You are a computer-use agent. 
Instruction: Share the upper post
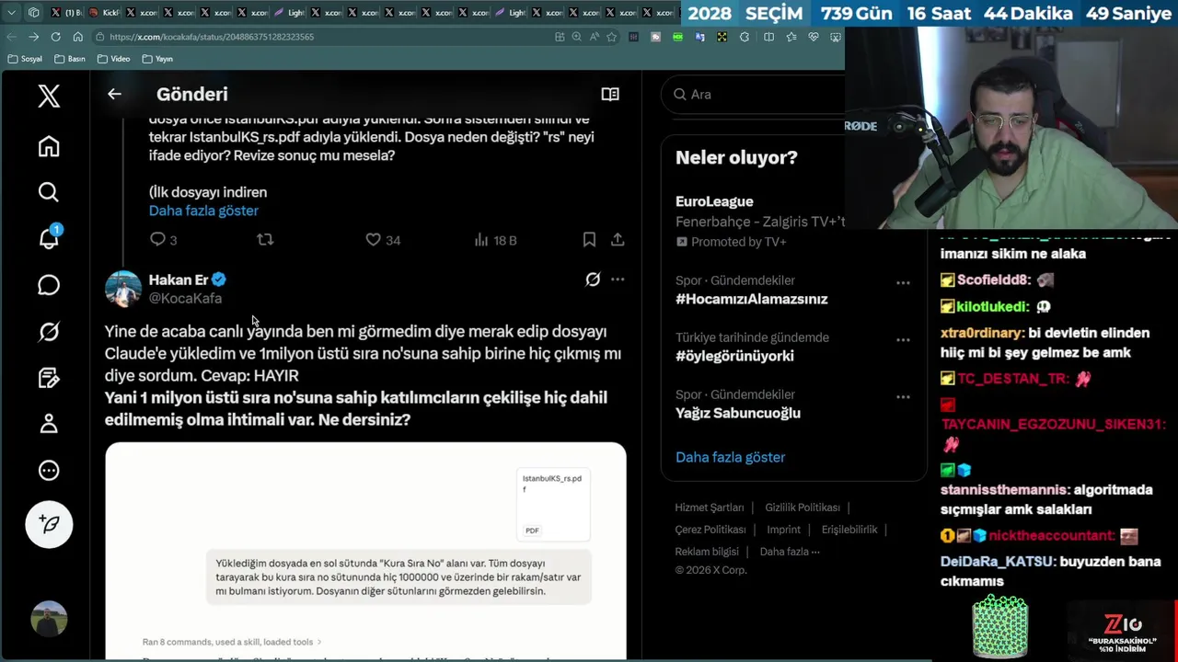[x=618, y=239]
